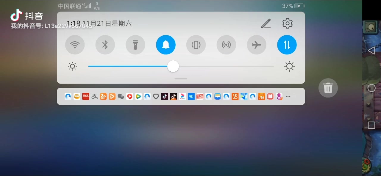Tap the trash button to clear notifications
The height and width of the screenshot is (176, 381).
(x=328, y=88)
